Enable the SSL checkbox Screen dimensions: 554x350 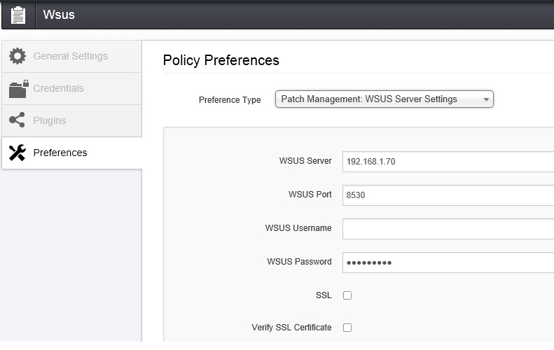347,295
